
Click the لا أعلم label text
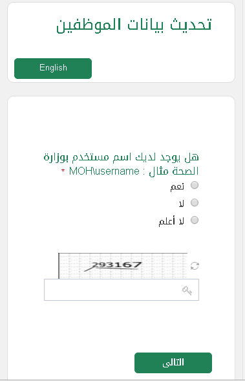[171, 221]
